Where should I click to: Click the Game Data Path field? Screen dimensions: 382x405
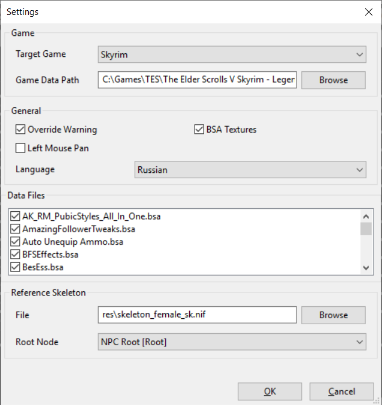[x=197, y=80]
